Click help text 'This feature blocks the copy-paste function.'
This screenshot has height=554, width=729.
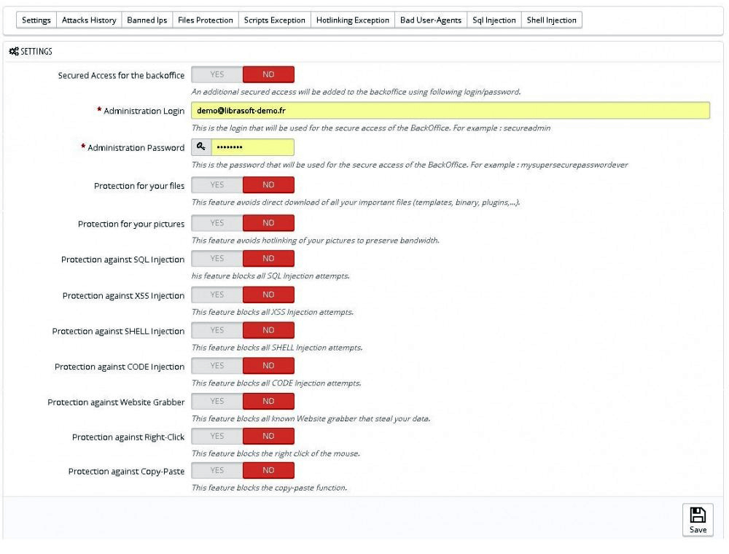tap(269, 488)
